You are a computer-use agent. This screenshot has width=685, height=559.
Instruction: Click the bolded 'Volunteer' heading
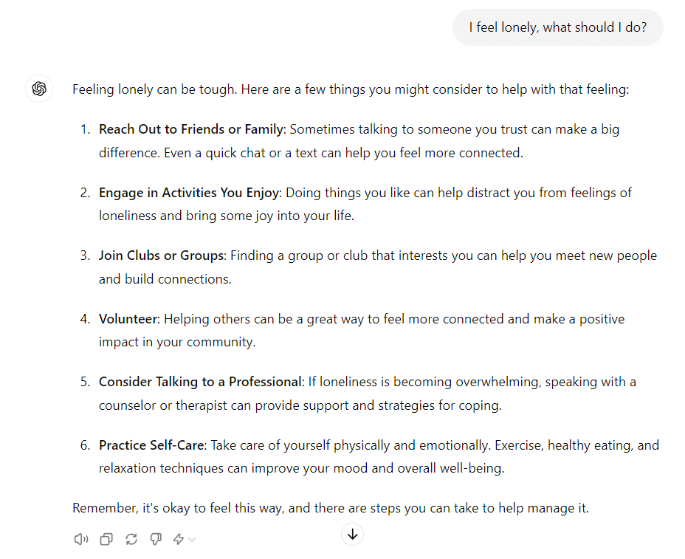tap(128, 318)
